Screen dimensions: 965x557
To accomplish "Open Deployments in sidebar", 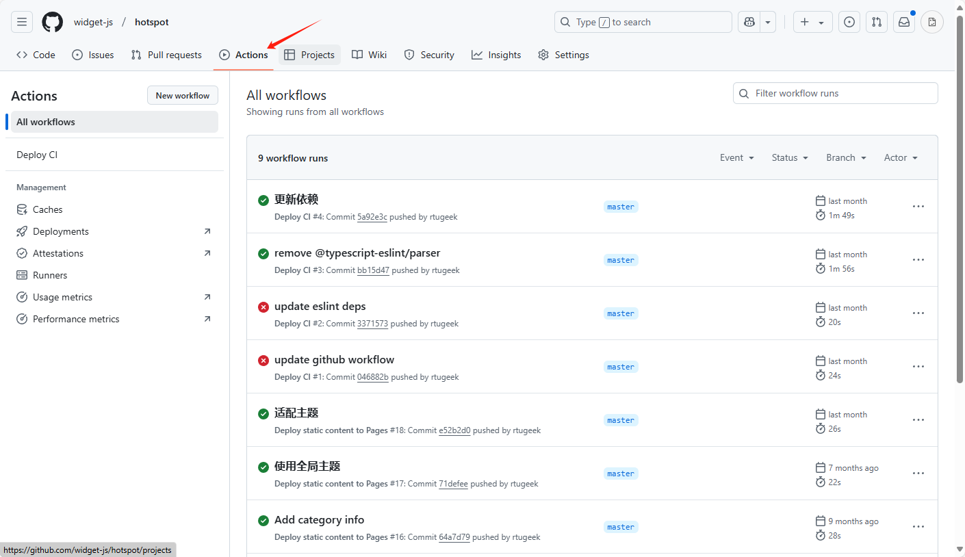I will [114, 231].
